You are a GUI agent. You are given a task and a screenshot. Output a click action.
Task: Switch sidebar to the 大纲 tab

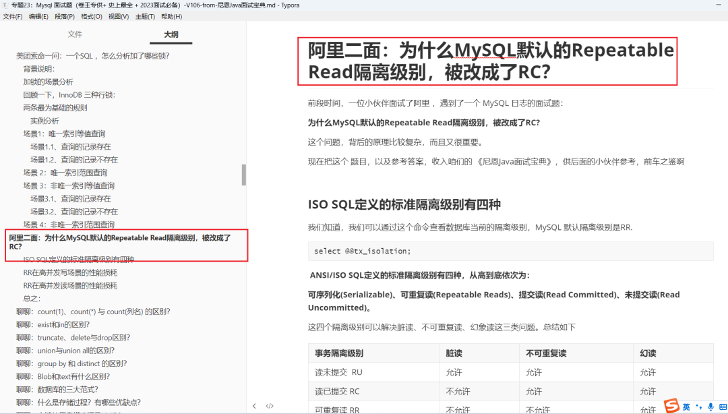[171, 34]
